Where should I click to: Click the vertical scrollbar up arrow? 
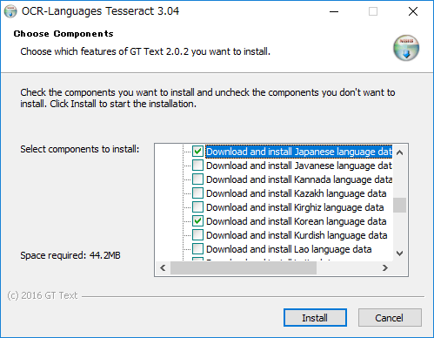400,152
